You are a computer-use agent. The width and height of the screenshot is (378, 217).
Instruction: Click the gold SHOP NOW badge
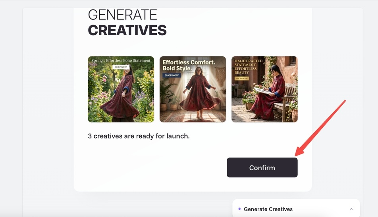point(242,78)
